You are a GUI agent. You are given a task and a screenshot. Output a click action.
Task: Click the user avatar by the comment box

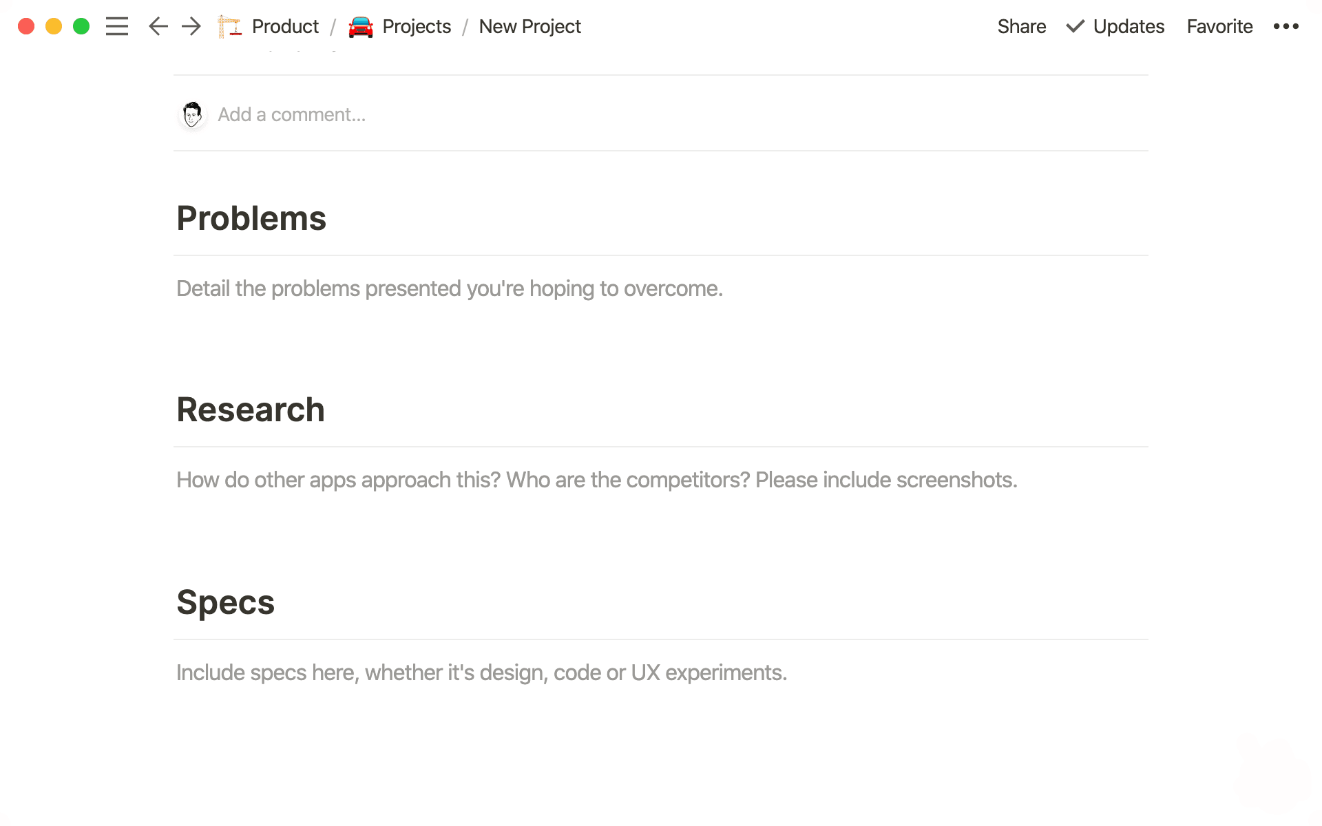pos(192,114)
